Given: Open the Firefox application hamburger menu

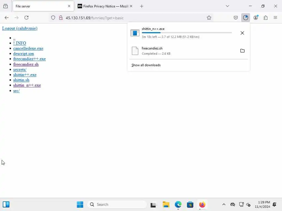Looking at the screenshot, I should [x=275, y=18].
